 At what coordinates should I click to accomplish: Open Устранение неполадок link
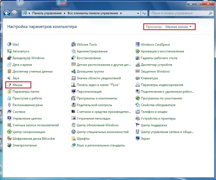pos(94,118)
